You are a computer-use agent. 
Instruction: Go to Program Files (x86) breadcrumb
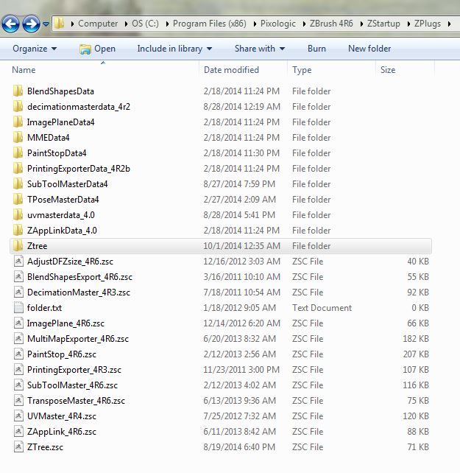210,24
